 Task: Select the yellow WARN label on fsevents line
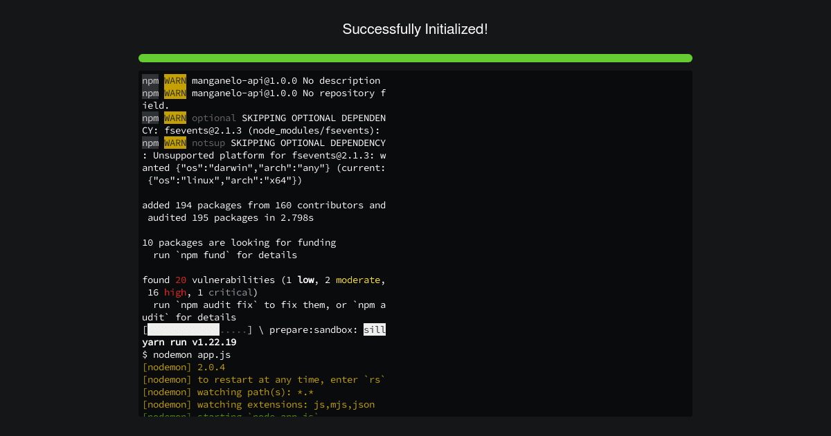[175, 118]
